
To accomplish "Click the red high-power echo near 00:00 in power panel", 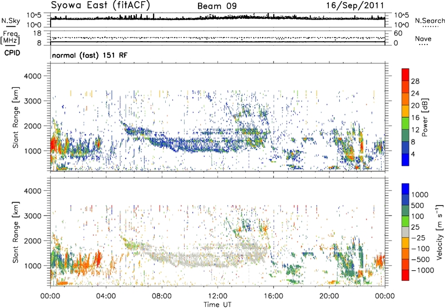I will coord(53,145).
